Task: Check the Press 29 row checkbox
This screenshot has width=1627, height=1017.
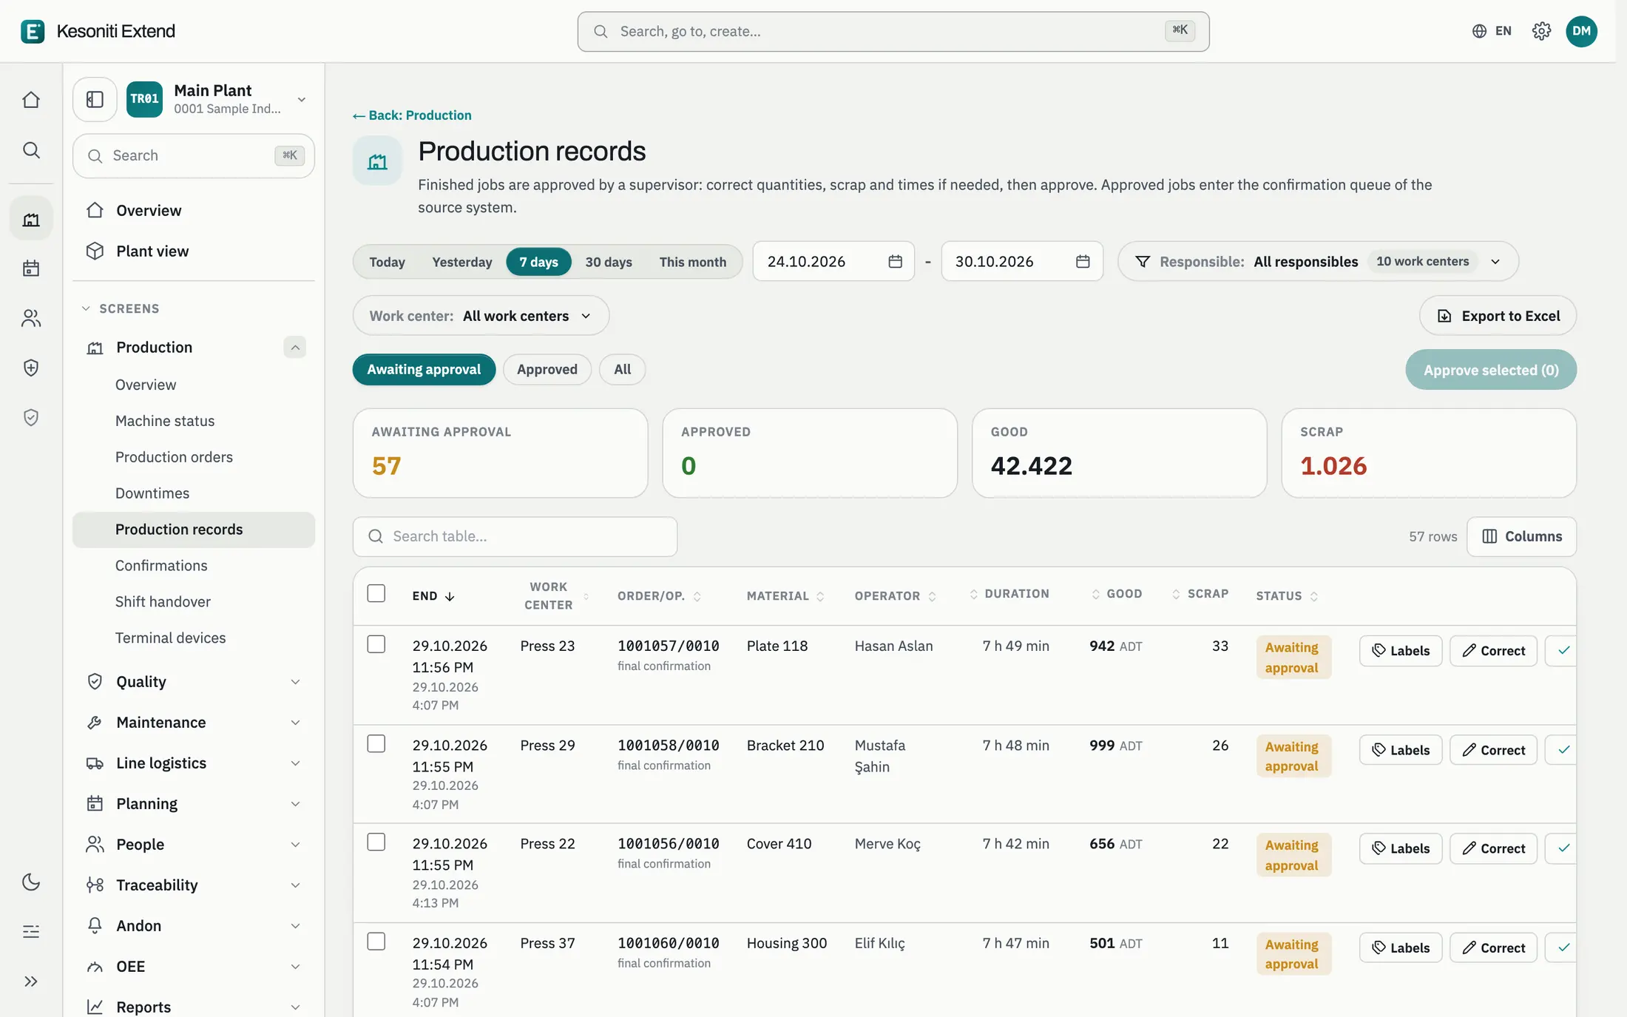Action: (376, 743)
